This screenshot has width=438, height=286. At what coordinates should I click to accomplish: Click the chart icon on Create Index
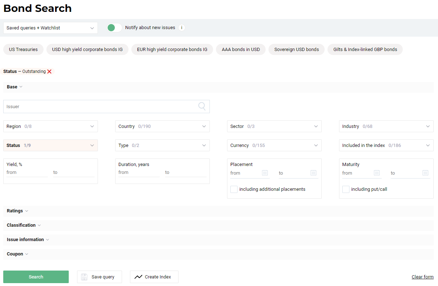[138, 277]
